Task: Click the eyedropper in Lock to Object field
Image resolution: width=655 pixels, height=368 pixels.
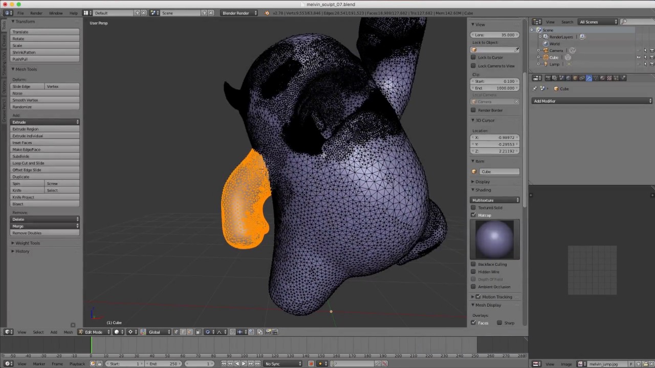Action: [516, 50]
